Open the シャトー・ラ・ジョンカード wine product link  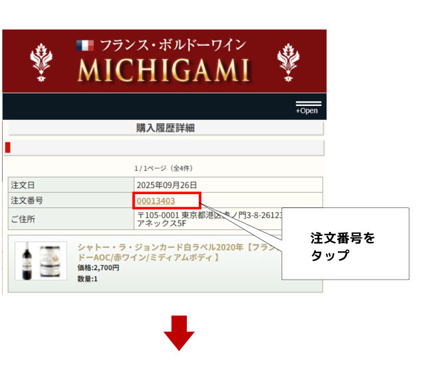pos(180,252)
